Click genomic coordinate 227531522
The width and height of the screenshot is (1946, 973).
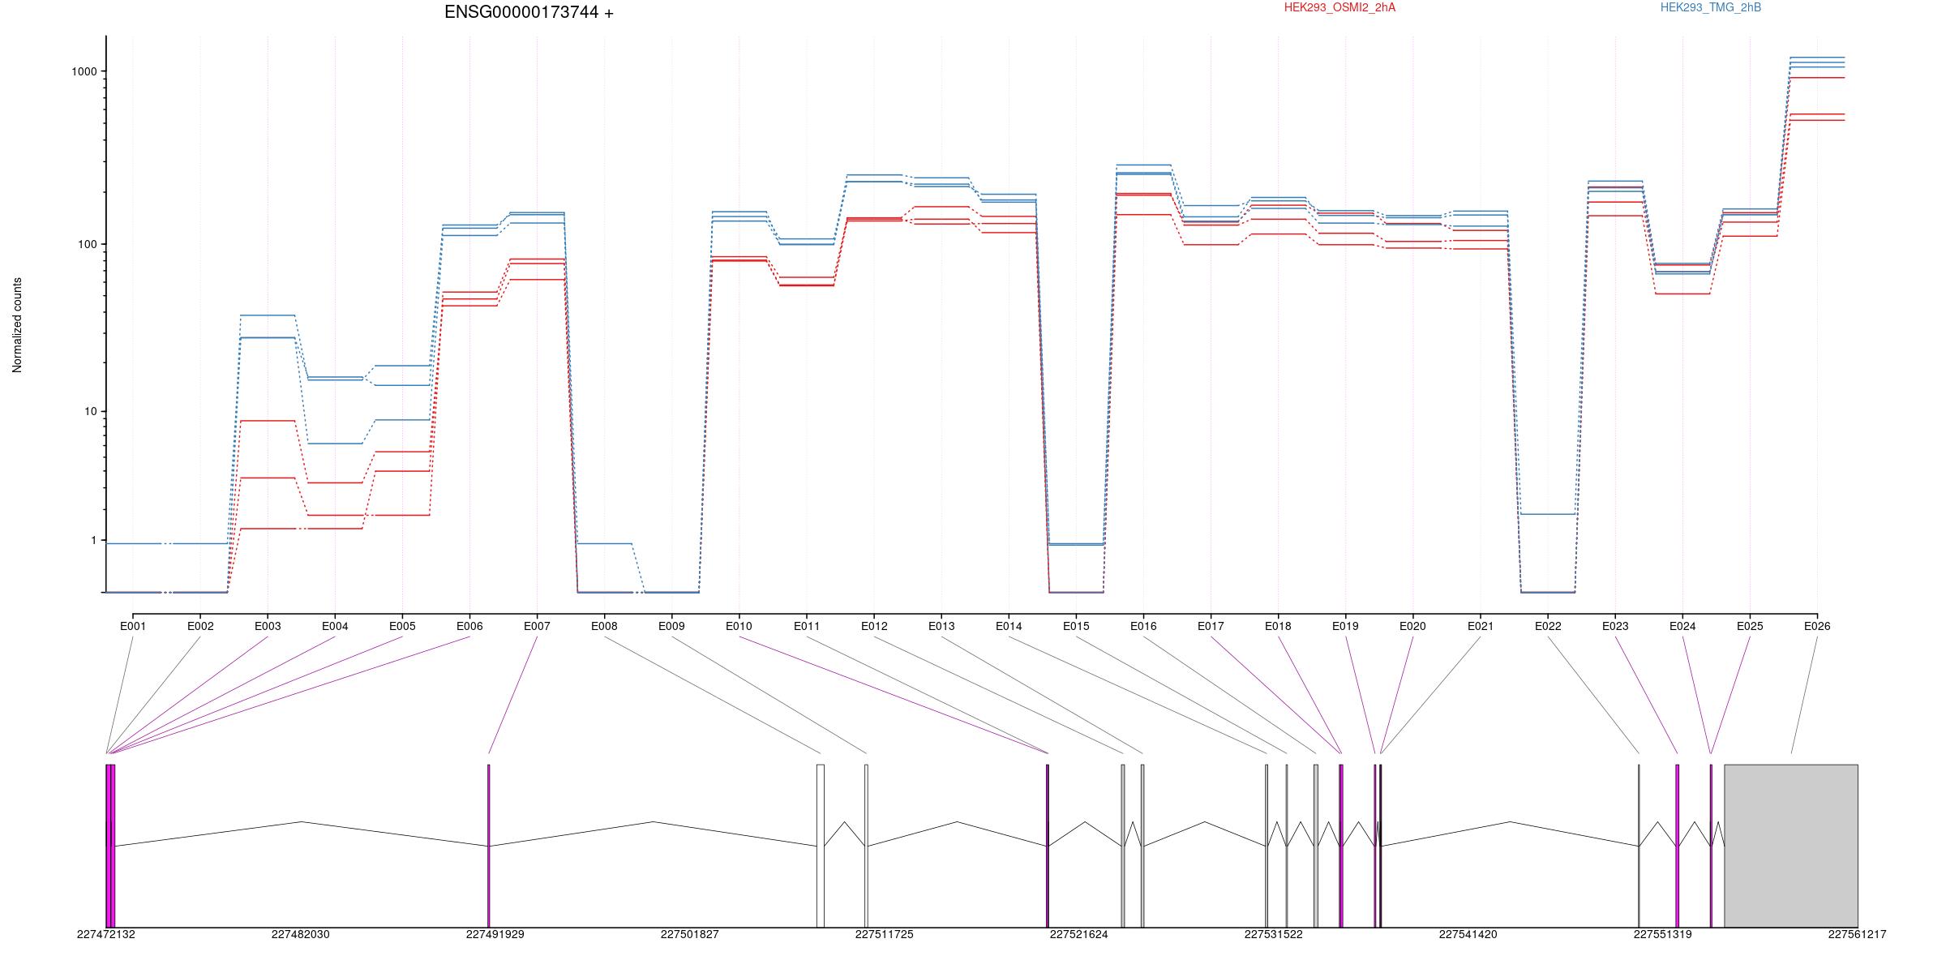(x=1274, y=934)
